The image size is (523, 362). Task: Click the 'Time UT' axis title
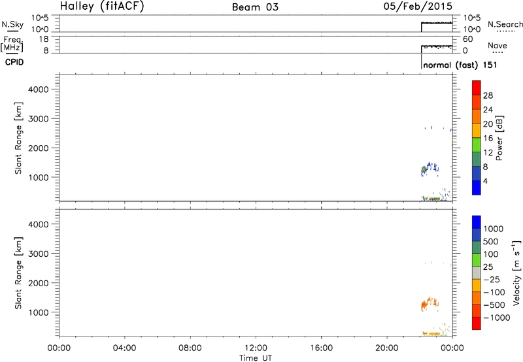(x=256, y=358)
